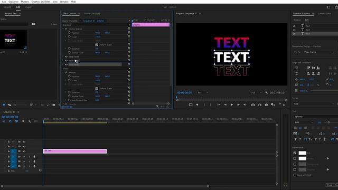This screenshot has width=338, height=190.
Task: Enable the Shadow checkbox in Appearance
Action: click(295, 169)
